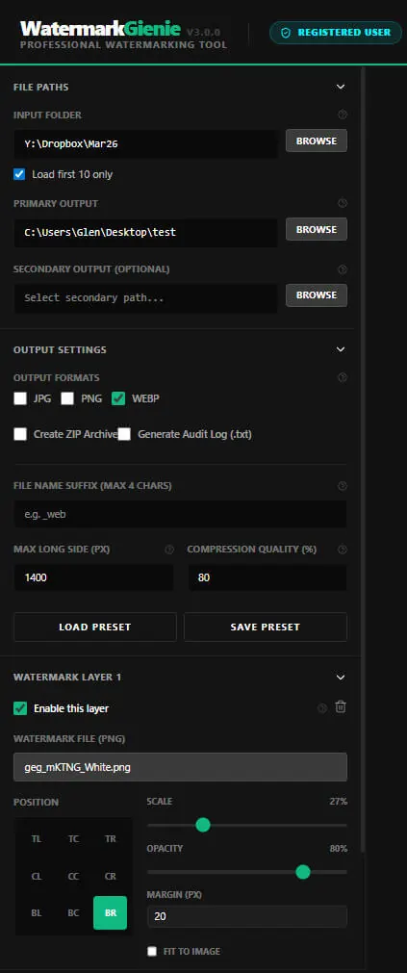Click the help icon beside Enable this layer
The width and height of the screenshot is (407, 973).
coord(322,708)
